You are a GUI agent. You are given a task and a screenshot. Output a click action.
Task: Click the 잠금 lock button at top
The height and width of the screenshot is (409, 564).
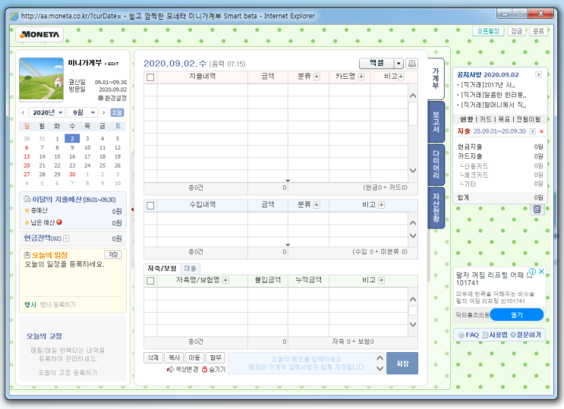tap(516, 31)
